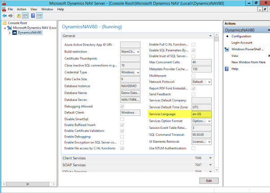This screenshot has width=270, height=193.
Task: Click the horizontal scrollbar in console tree
Action: pyautogui.click(x=27, y=184)
